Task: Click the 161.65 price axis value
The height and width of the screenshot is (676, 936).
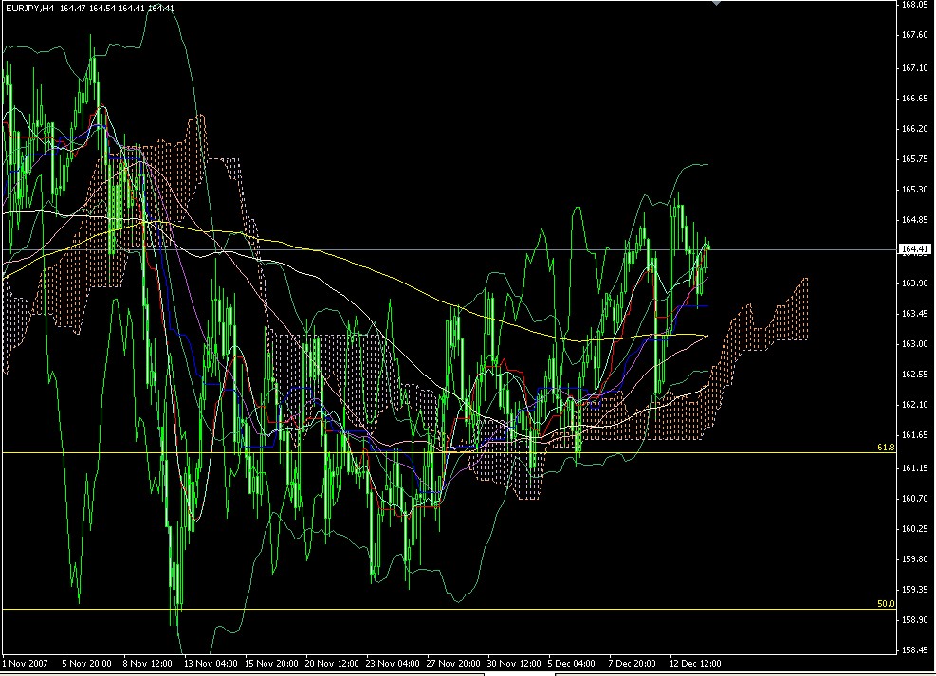Action: pos(914,435)
